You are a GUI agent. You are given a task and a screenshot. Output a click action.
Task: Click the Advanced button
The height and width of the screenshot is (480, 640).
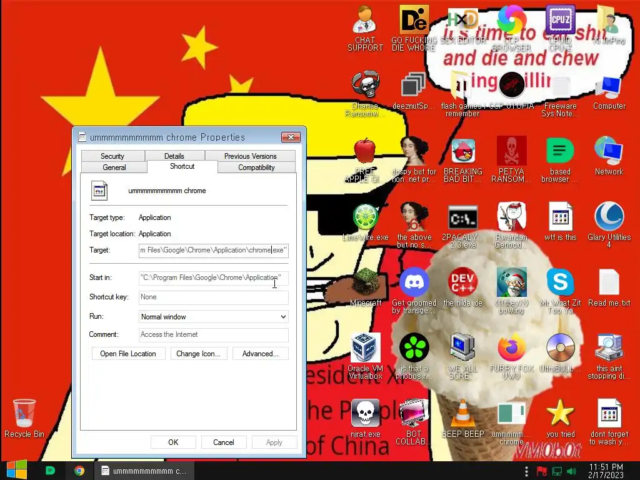click(261, 354)
